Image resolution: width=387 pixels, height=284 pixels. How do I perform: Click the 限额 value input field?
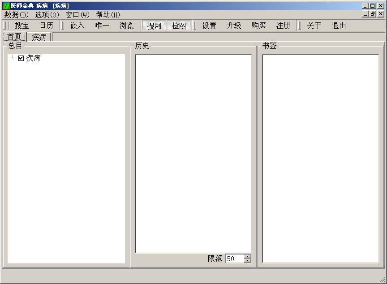(x=235, y=258)
